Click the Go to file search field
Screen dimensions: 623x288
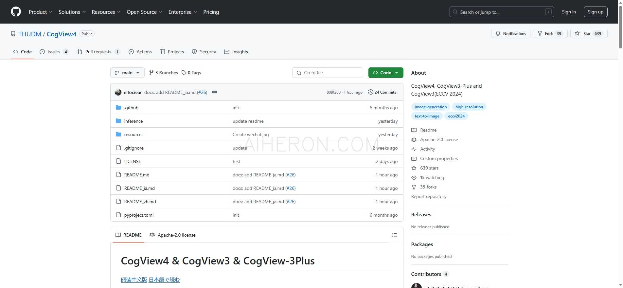coord(328,73)
